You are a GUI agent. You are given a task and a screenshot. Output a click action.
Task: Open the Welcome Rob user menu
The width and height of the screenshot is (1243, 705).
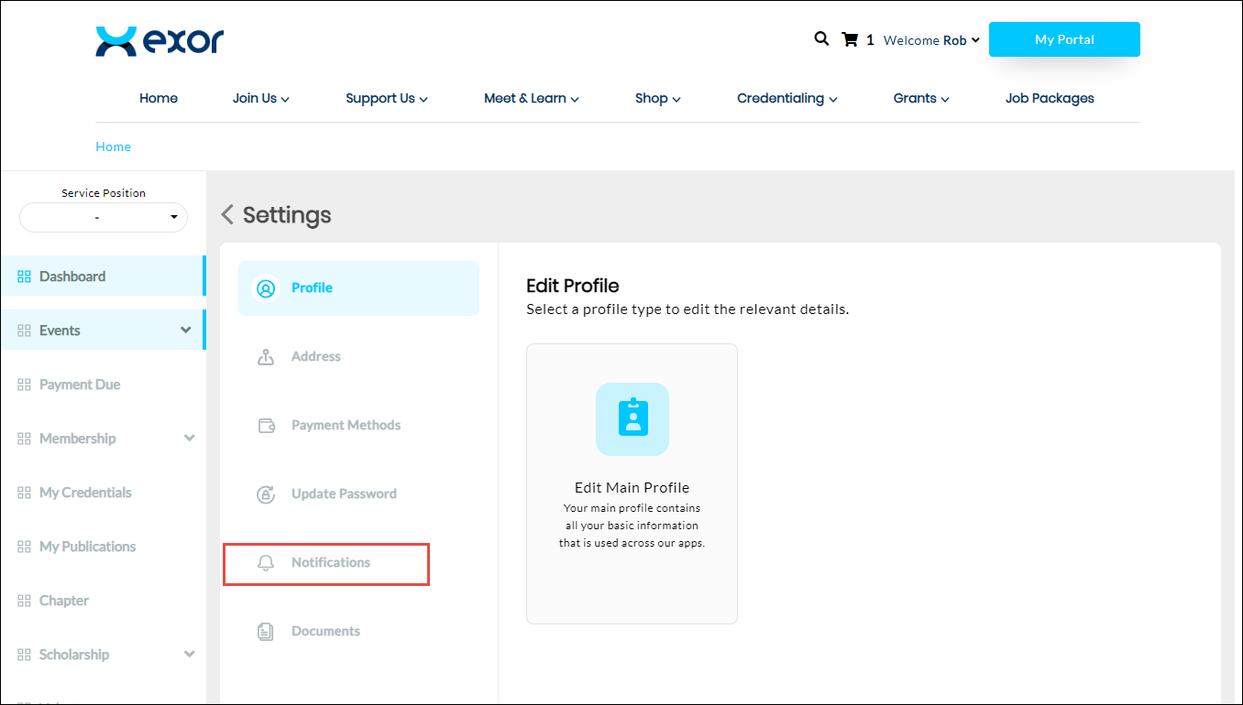[x=931, y=40]
